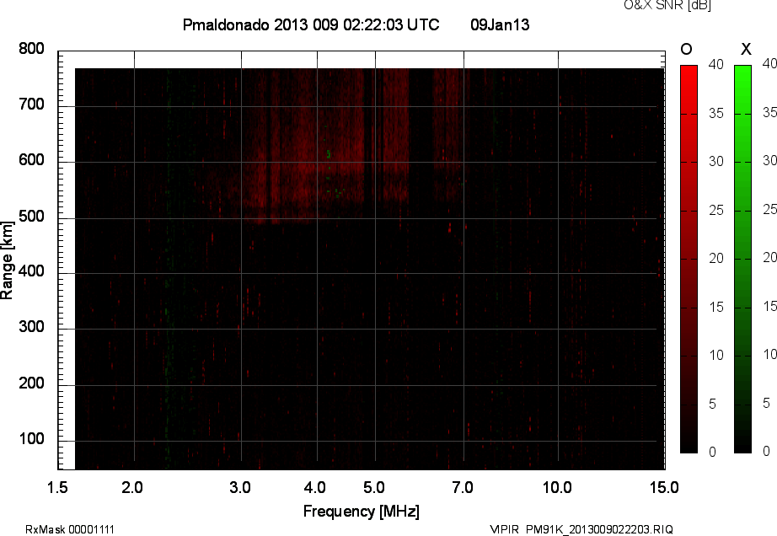Viewport: 777px width, 536px height.
Task: Select the plot title 'Pmaldonado 2013 009 02:22:03 UTC'
Action: coord(310,25)
